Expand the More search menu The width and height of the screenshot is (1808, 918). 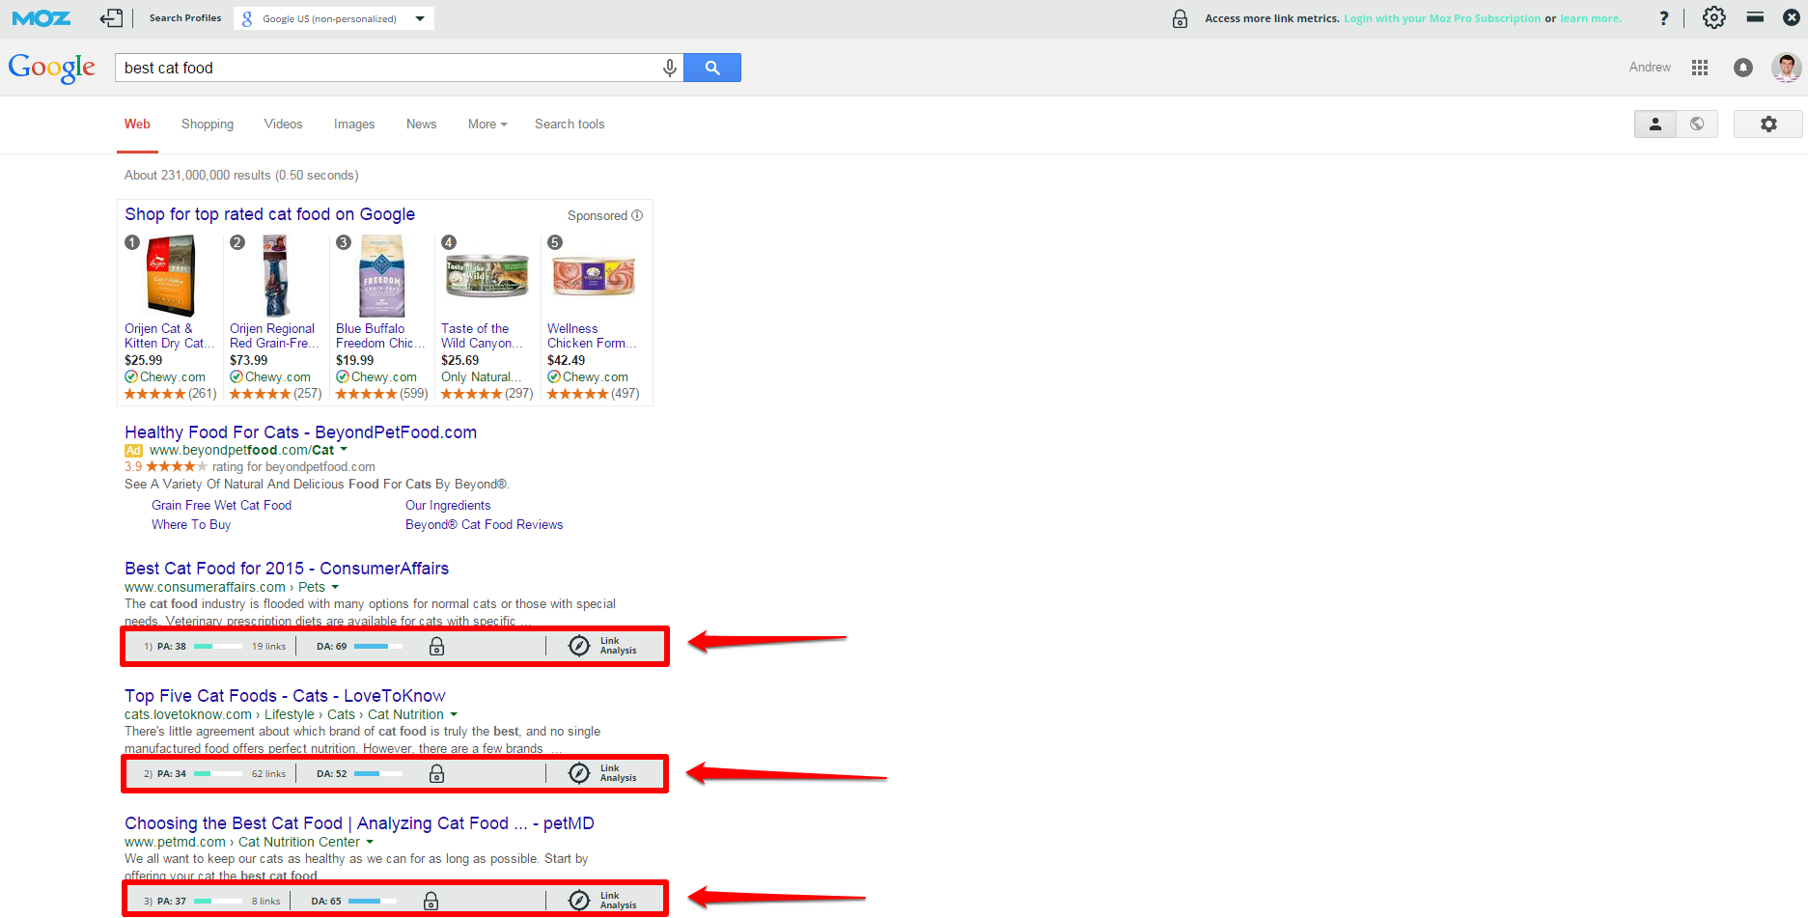click(487, 124)
